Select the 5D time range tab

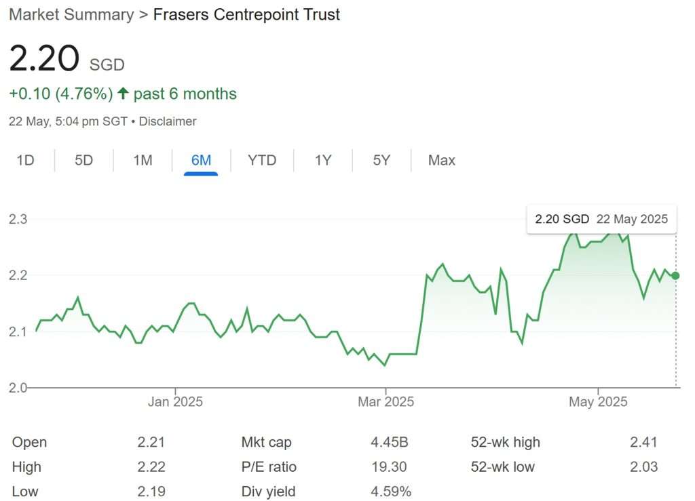pos(83,160)
